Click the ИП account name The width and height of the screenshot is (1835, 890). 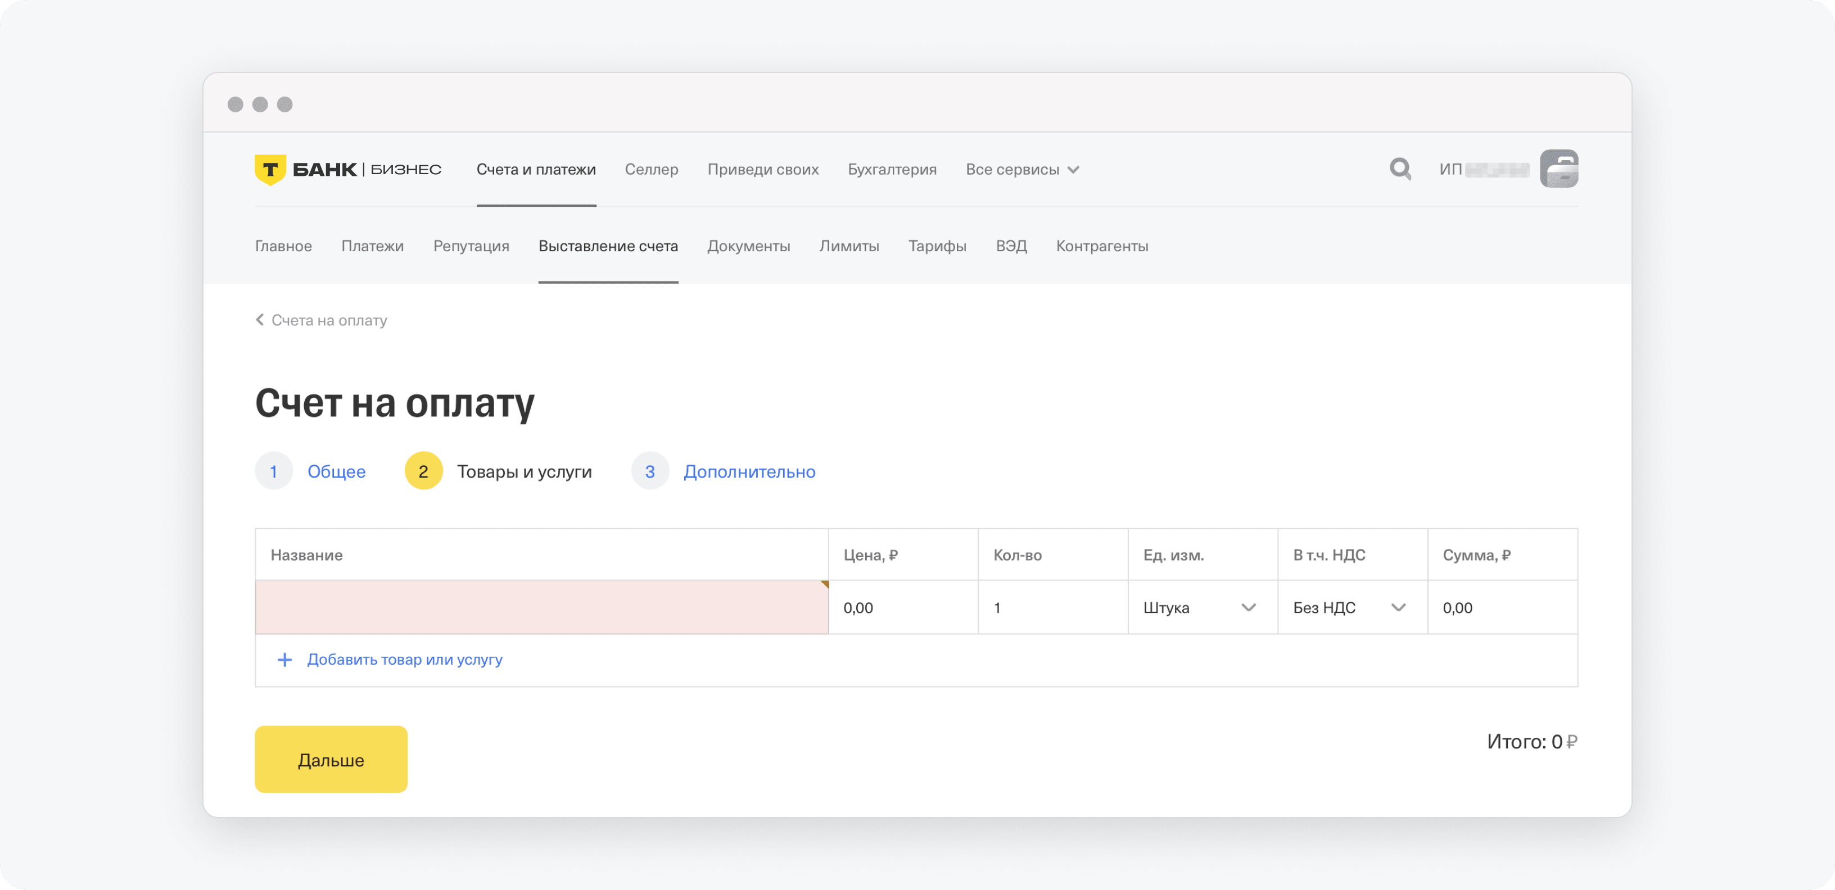pos(1484,170)
